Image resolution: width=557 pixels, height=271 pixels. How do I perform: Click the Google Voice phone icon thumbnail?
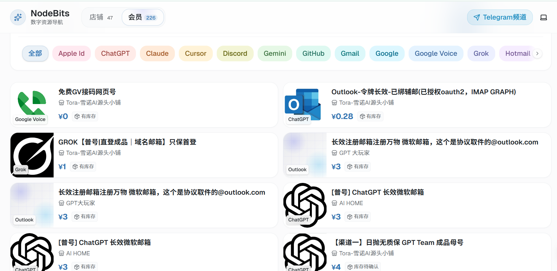32,103
